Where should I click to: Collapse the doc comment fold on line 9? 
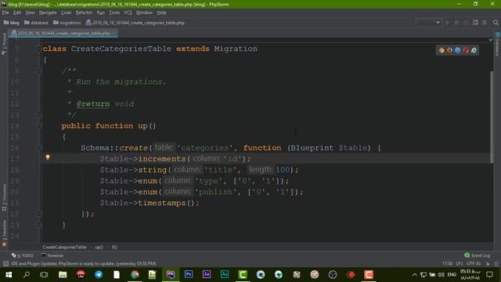[39, 70]
